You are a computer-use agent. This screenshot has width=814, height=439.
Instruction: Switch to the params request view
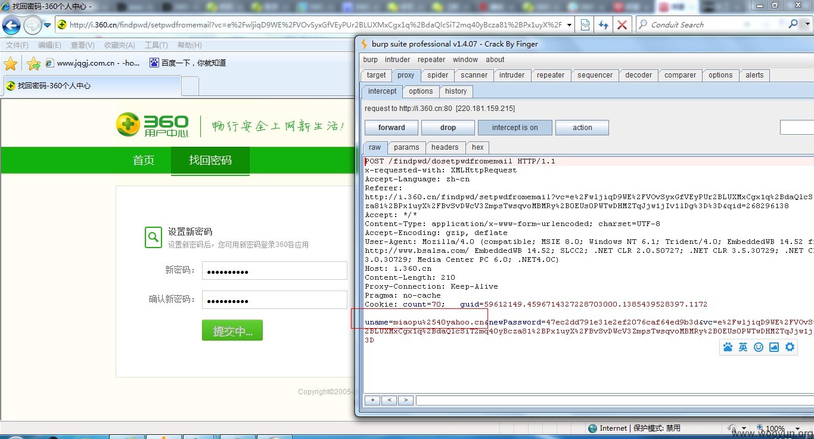click(406, 147)
